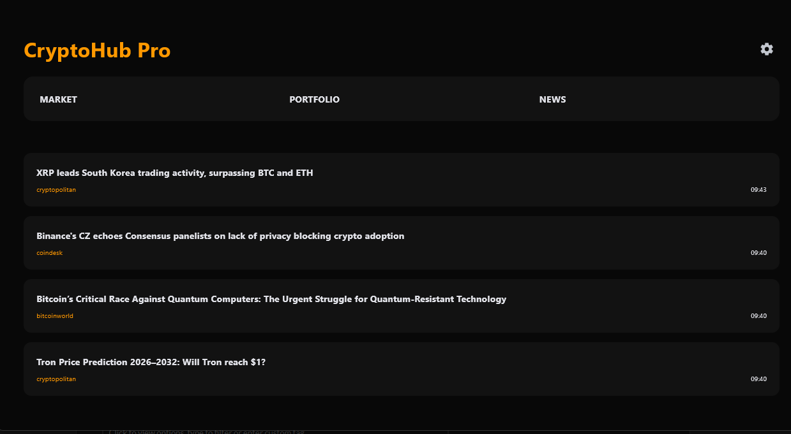The width and height of the screenshot is (791, 434).
Task: Click the coindesk source label
Action: point(50,253)
